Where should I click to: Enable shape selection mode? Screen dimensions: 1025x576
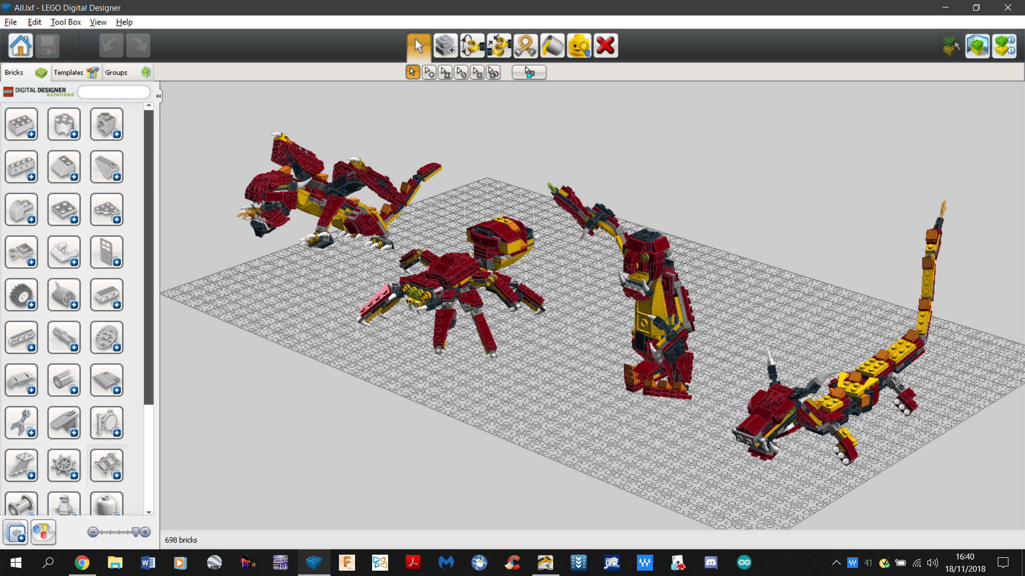coord(477,73)
